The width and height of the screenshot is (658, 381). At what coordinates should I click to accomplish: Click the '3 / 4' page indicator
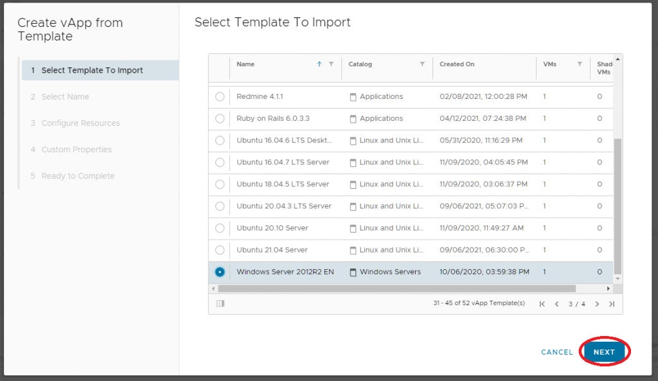pyautogui.click(x=577, y=304)
